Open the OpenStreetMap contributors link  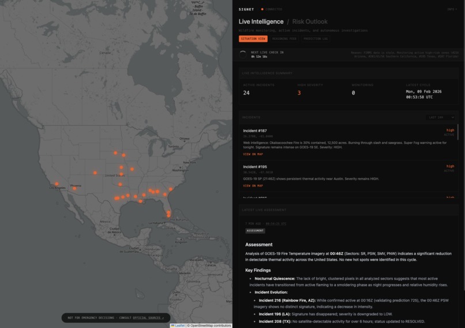[211, 326]
